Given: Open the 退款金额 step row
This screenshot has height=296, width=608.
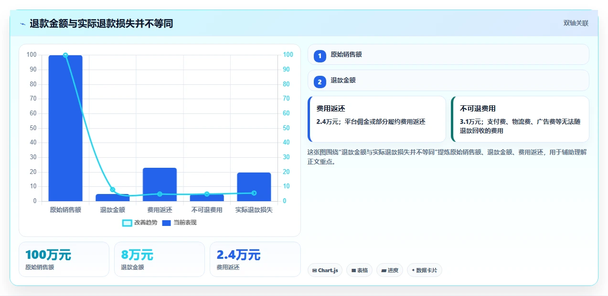Looking at the screenshot, I should click(x=448, y=80).
